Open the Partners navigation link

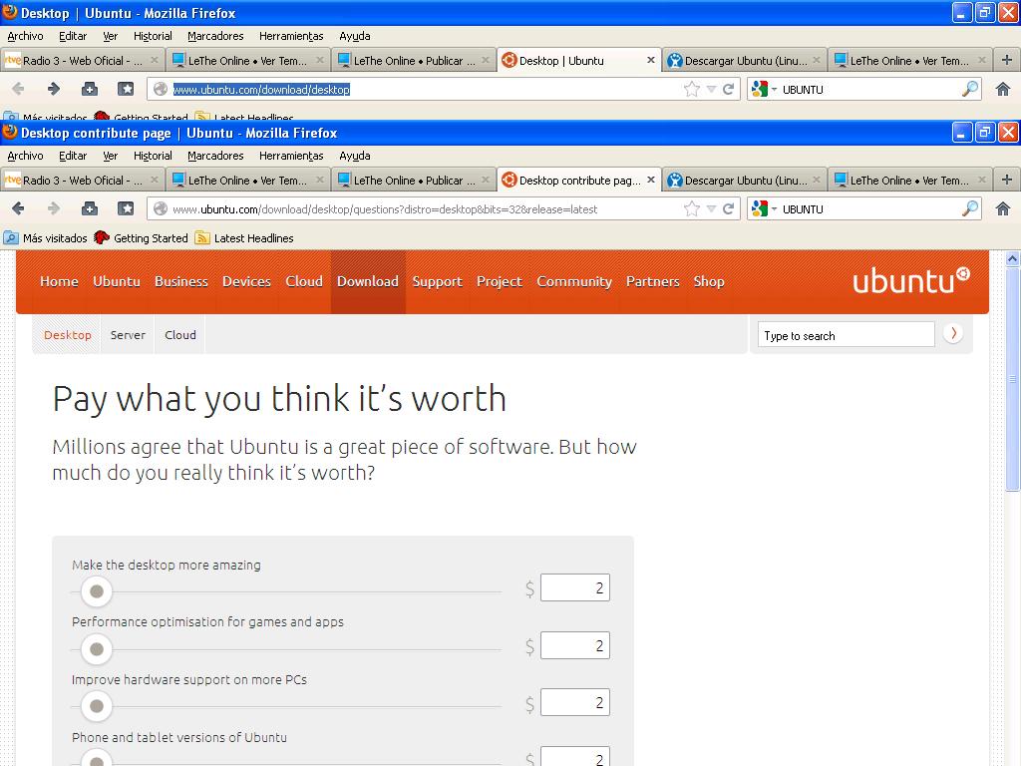click(653, 281)
